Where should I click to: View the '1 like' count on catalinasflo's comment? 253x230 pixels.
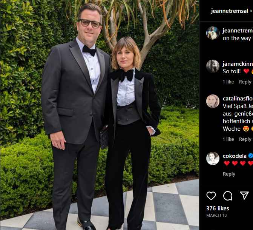pyautogui.click(x=228, y=139)
